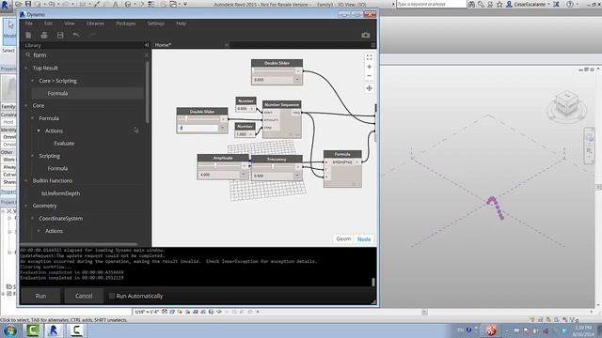
Task: Open the Edit menu in Dynamo
Action: (x=48, y=23)
